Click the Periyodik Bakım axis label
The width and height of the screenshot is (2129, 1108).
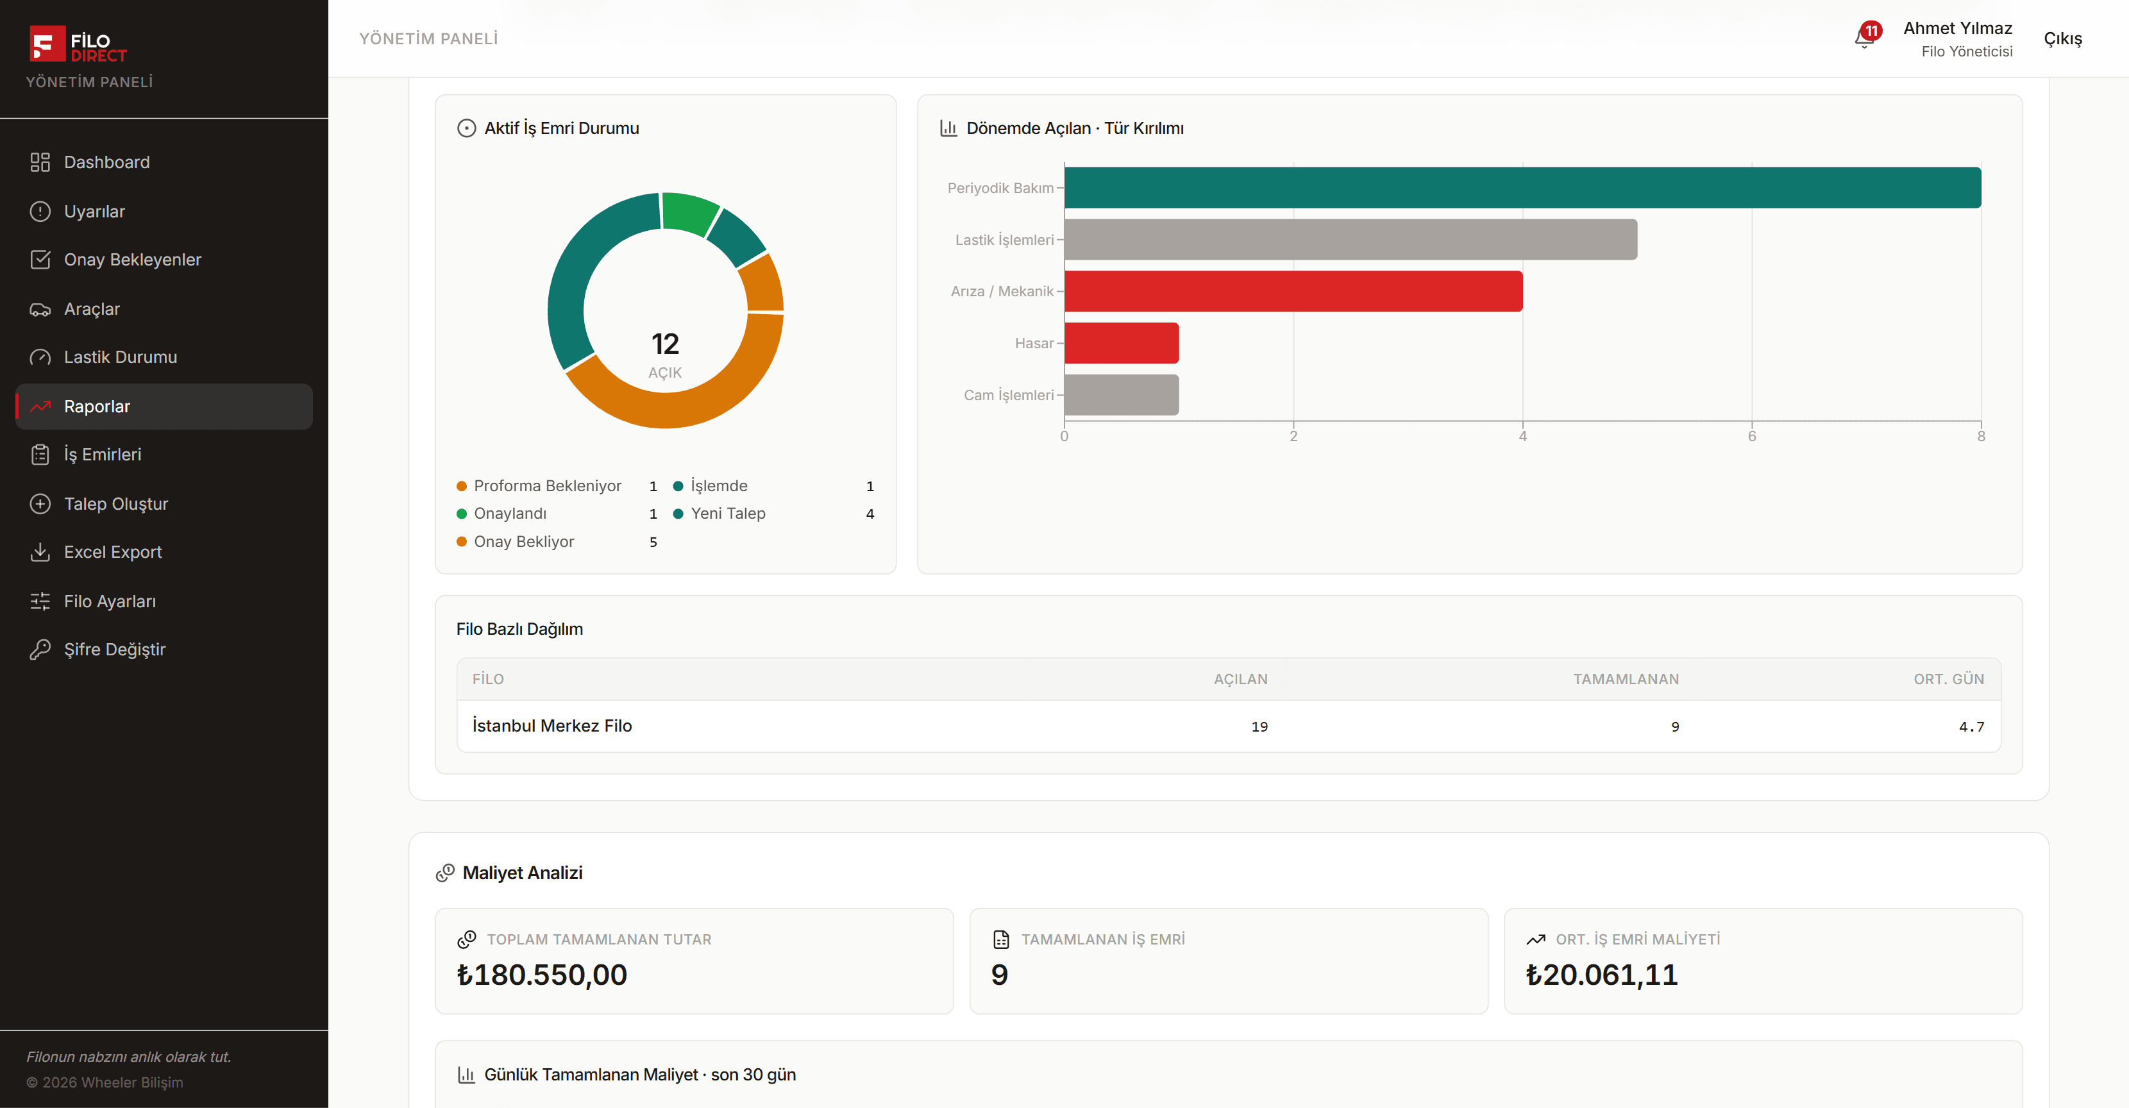(1000, 188)
